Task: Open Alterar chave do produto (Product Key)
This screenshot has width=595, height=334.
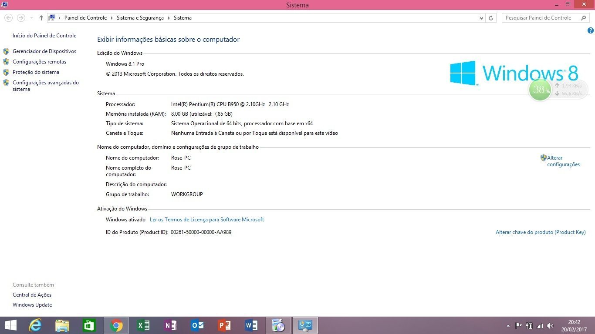Action: click(x=541, y=232)
